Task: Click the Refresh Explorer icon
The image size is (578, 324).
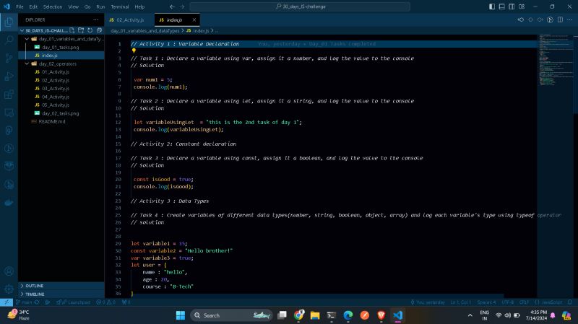Action: click(90, 30)
